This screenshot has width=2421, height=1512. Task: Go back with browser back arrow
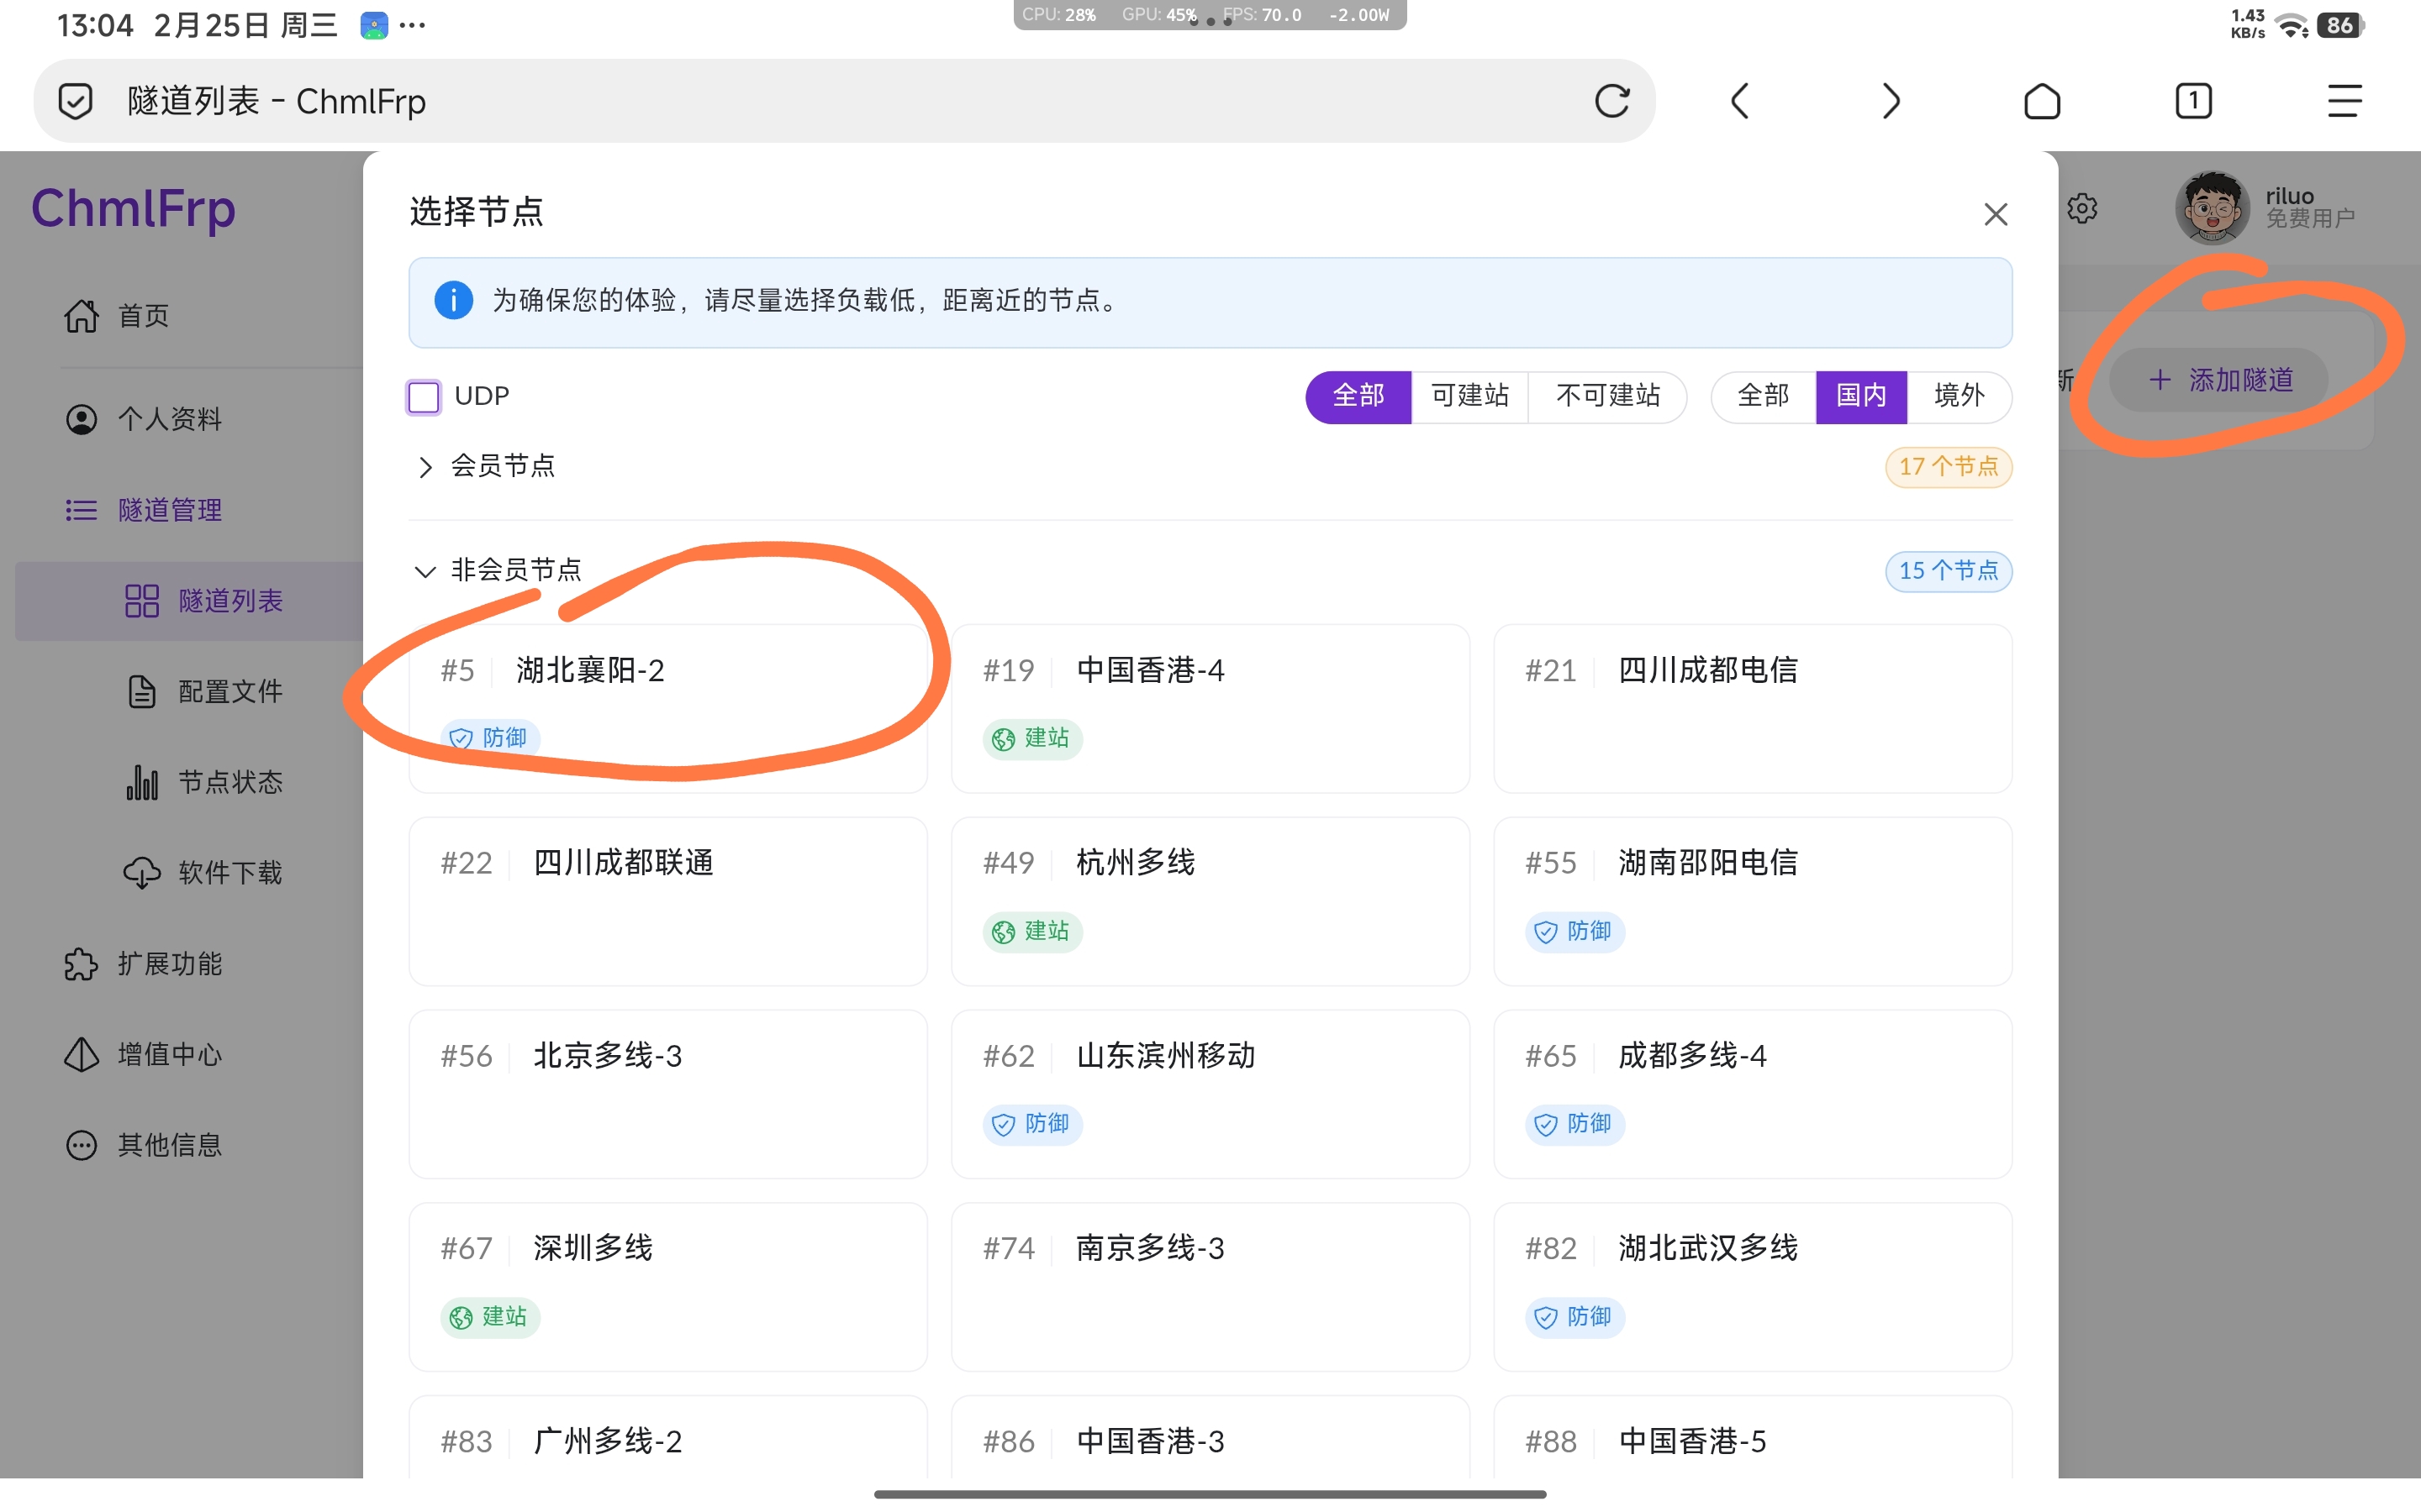pos(1740,101)
